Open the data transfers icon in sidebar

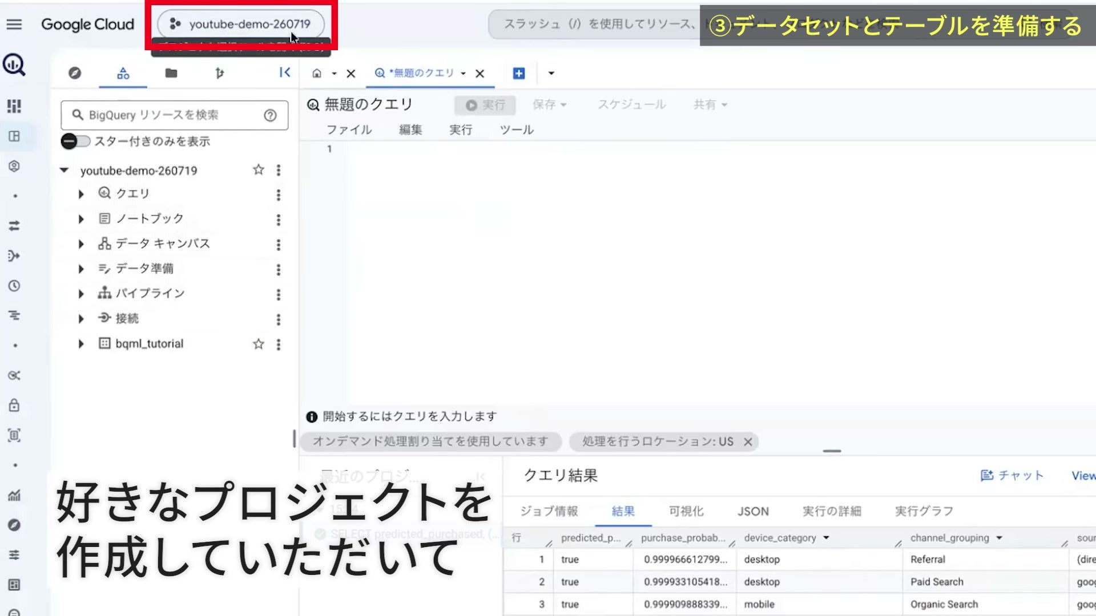click(x=14, y=226)
